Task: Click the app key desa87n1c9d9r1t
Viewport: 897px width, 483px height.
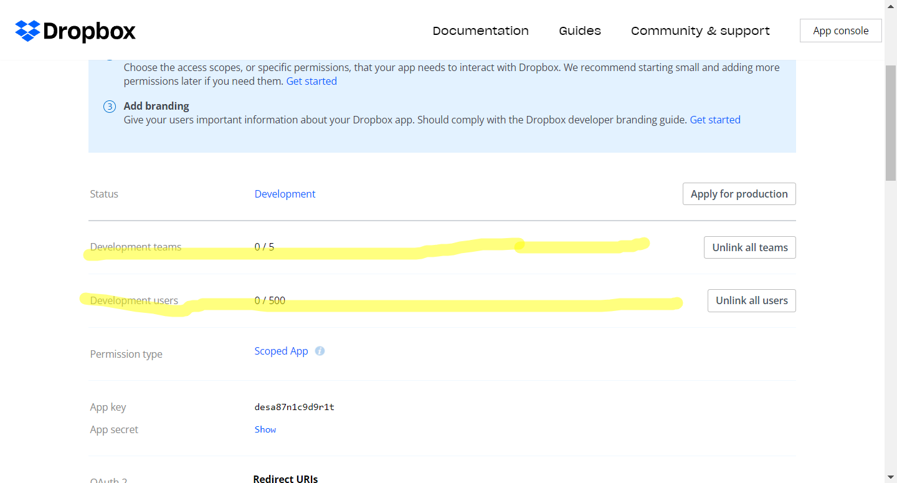Action: pos(295,407)
